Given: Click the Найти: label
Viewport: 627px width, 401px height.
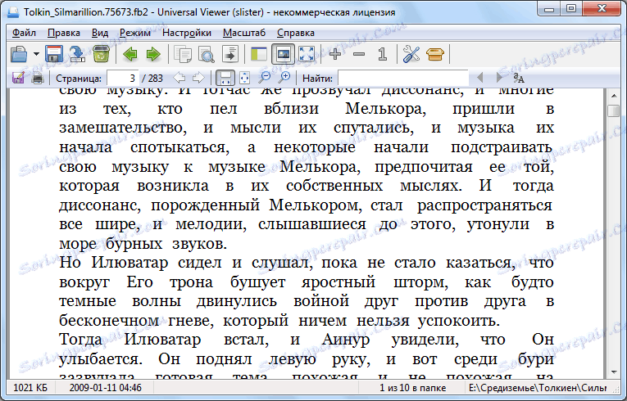Looking at the screenshot, I should coord(317,78).
